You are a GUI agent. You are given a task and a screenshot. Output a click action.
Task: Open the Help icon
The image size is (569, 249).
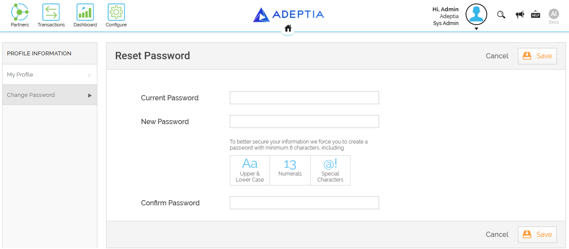tap(536, 14)
